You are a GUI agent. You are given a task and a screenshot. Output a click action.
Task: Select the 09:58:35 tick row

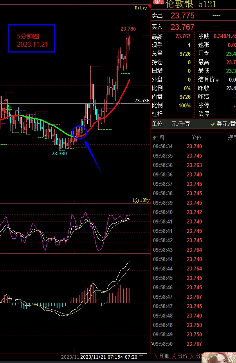click(193, 156)
